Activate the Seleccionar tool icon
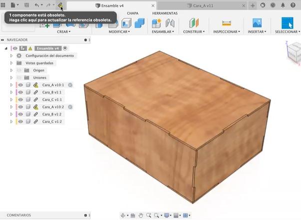This screenshot has width=301, height=220. coord(288,23)
